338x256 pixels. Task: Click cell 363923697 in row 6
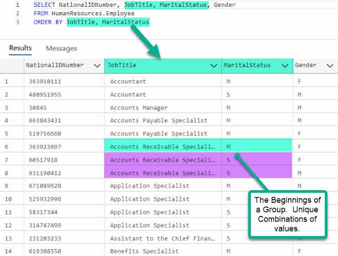coord(45,147)
